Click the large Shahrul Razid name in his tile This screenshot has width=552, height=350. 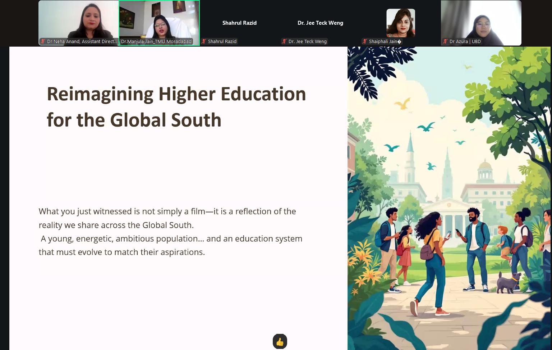click(239, 23)
